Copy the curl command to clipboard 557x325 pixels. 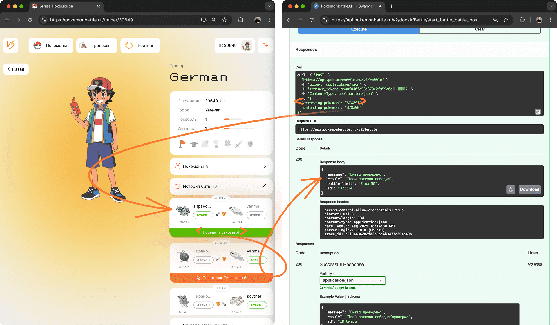(x=538, y=112)
